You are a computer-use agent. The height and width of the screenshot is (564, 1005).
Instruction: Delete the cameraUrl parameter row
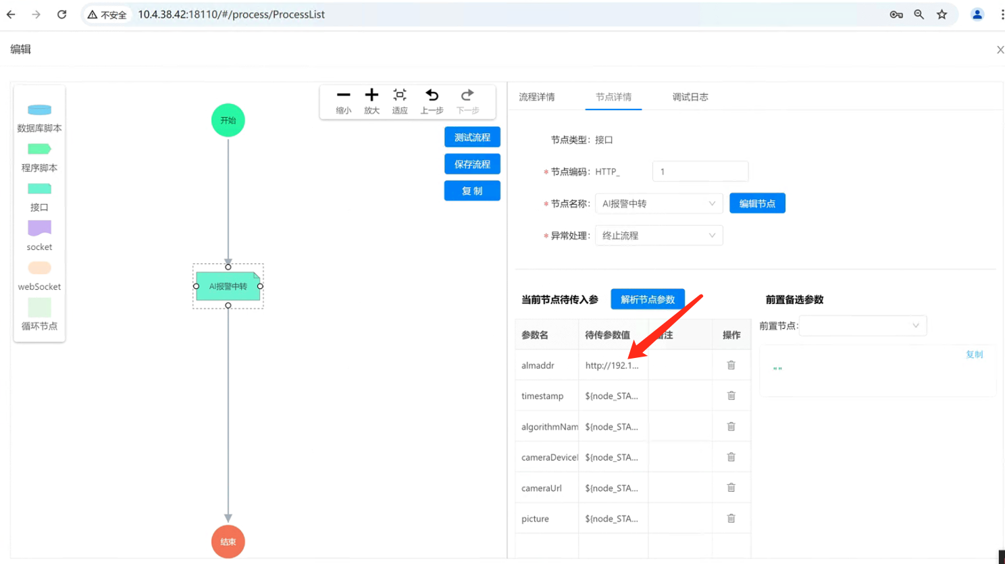(x=731, y=488)
